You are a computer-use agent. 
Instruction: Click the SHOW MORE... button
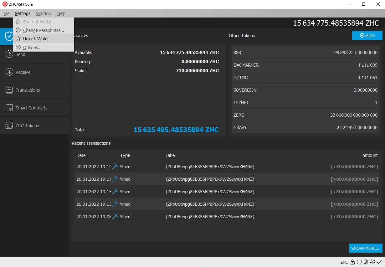pos(366,248)
